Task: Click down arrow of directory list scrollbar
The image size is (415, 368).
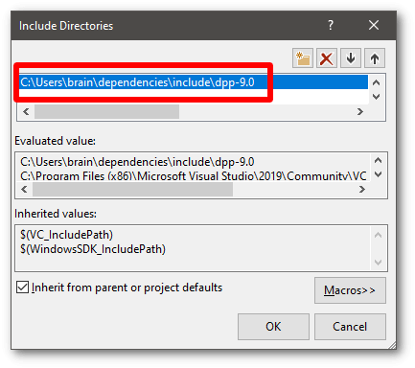Action: coord(377,97)
